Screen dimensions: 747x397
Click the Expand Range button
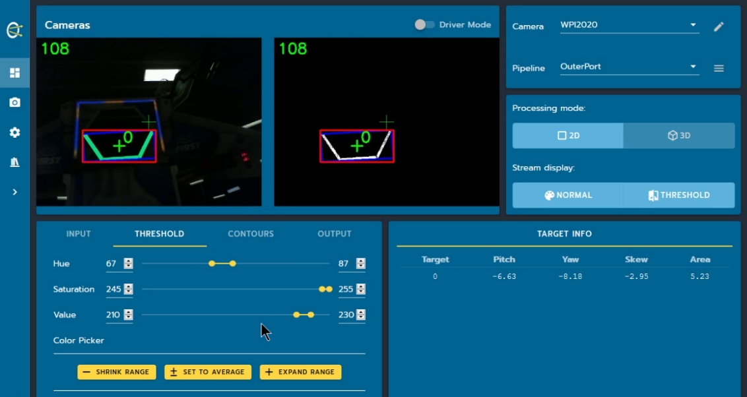[301, 372]
